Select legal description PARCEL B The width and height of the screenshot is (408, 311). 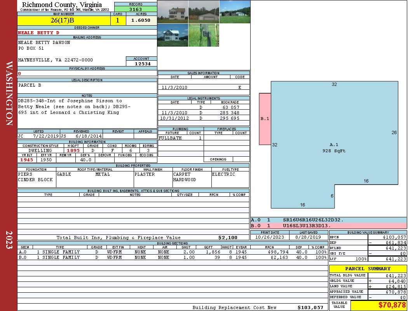pyautogui.click(x=30, y=85)
